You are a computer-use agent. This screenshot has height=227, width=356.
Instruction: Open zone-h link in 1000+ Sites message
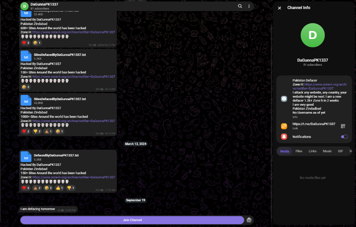click(x=74, y=121)
